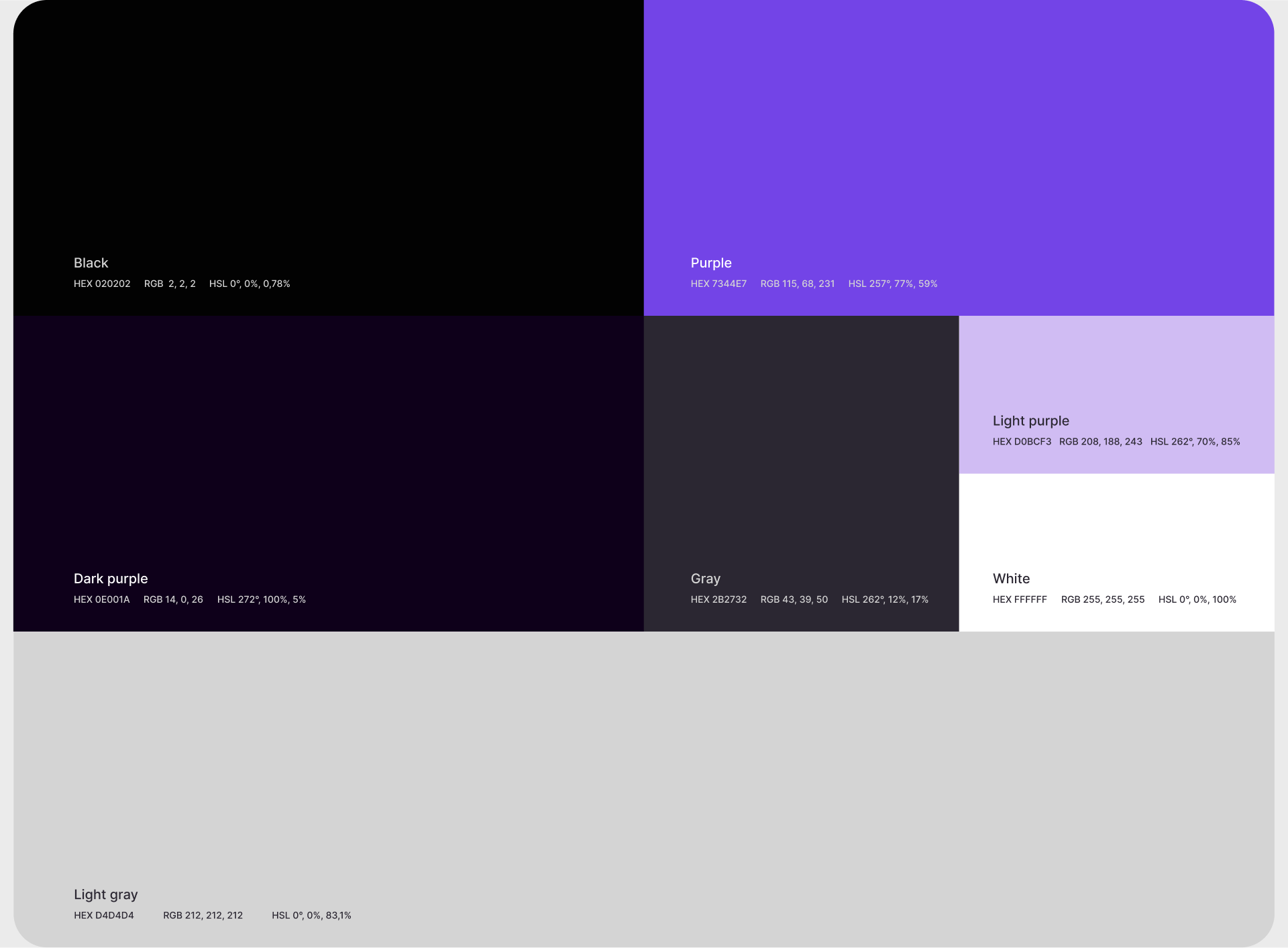Click the HSL 272°, 100%, 5% value
The height and width of the screenshot is (948, 1288).
coord(262,599)
